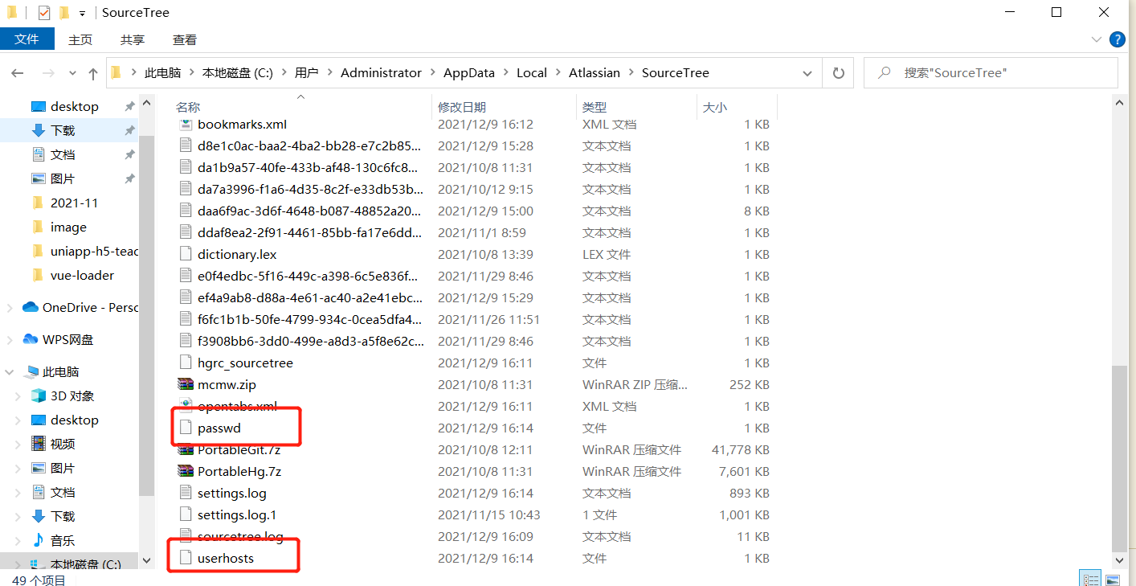
Task: Open recent locations dropdown arrow
Action: (72, 73)
